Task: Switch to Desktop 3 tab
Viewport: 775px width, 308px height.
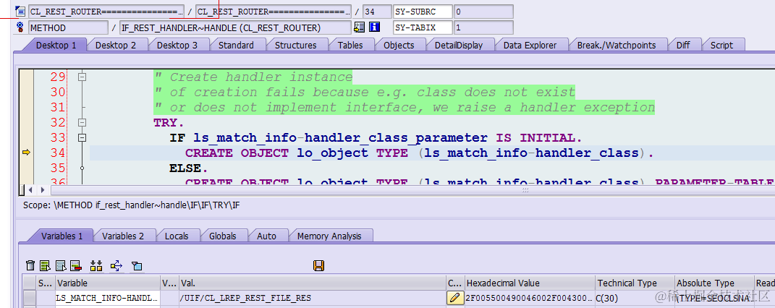Action: point(177,45)
